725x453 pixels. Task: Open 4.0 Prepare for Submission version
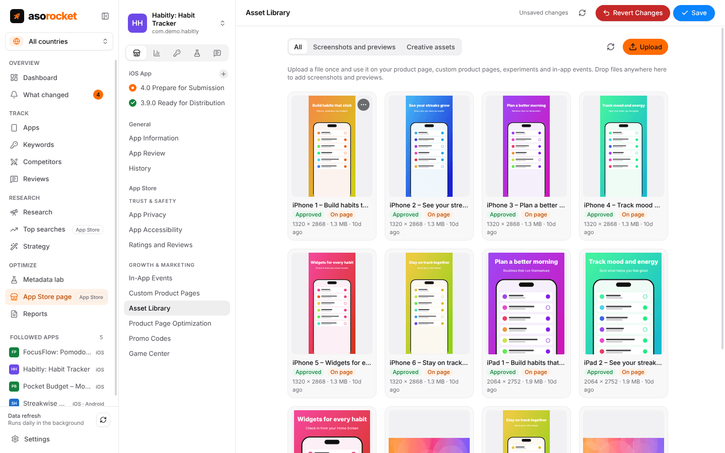tap(177, 88)
